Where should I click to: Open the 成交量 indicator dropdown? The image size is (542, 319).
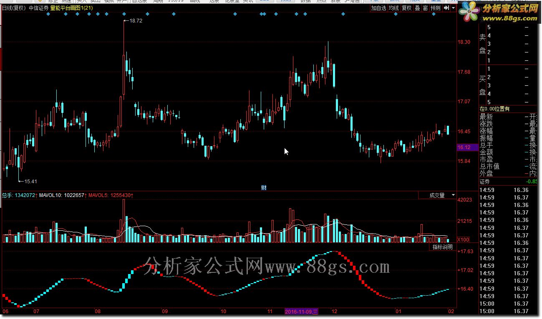tap(437, 195)
